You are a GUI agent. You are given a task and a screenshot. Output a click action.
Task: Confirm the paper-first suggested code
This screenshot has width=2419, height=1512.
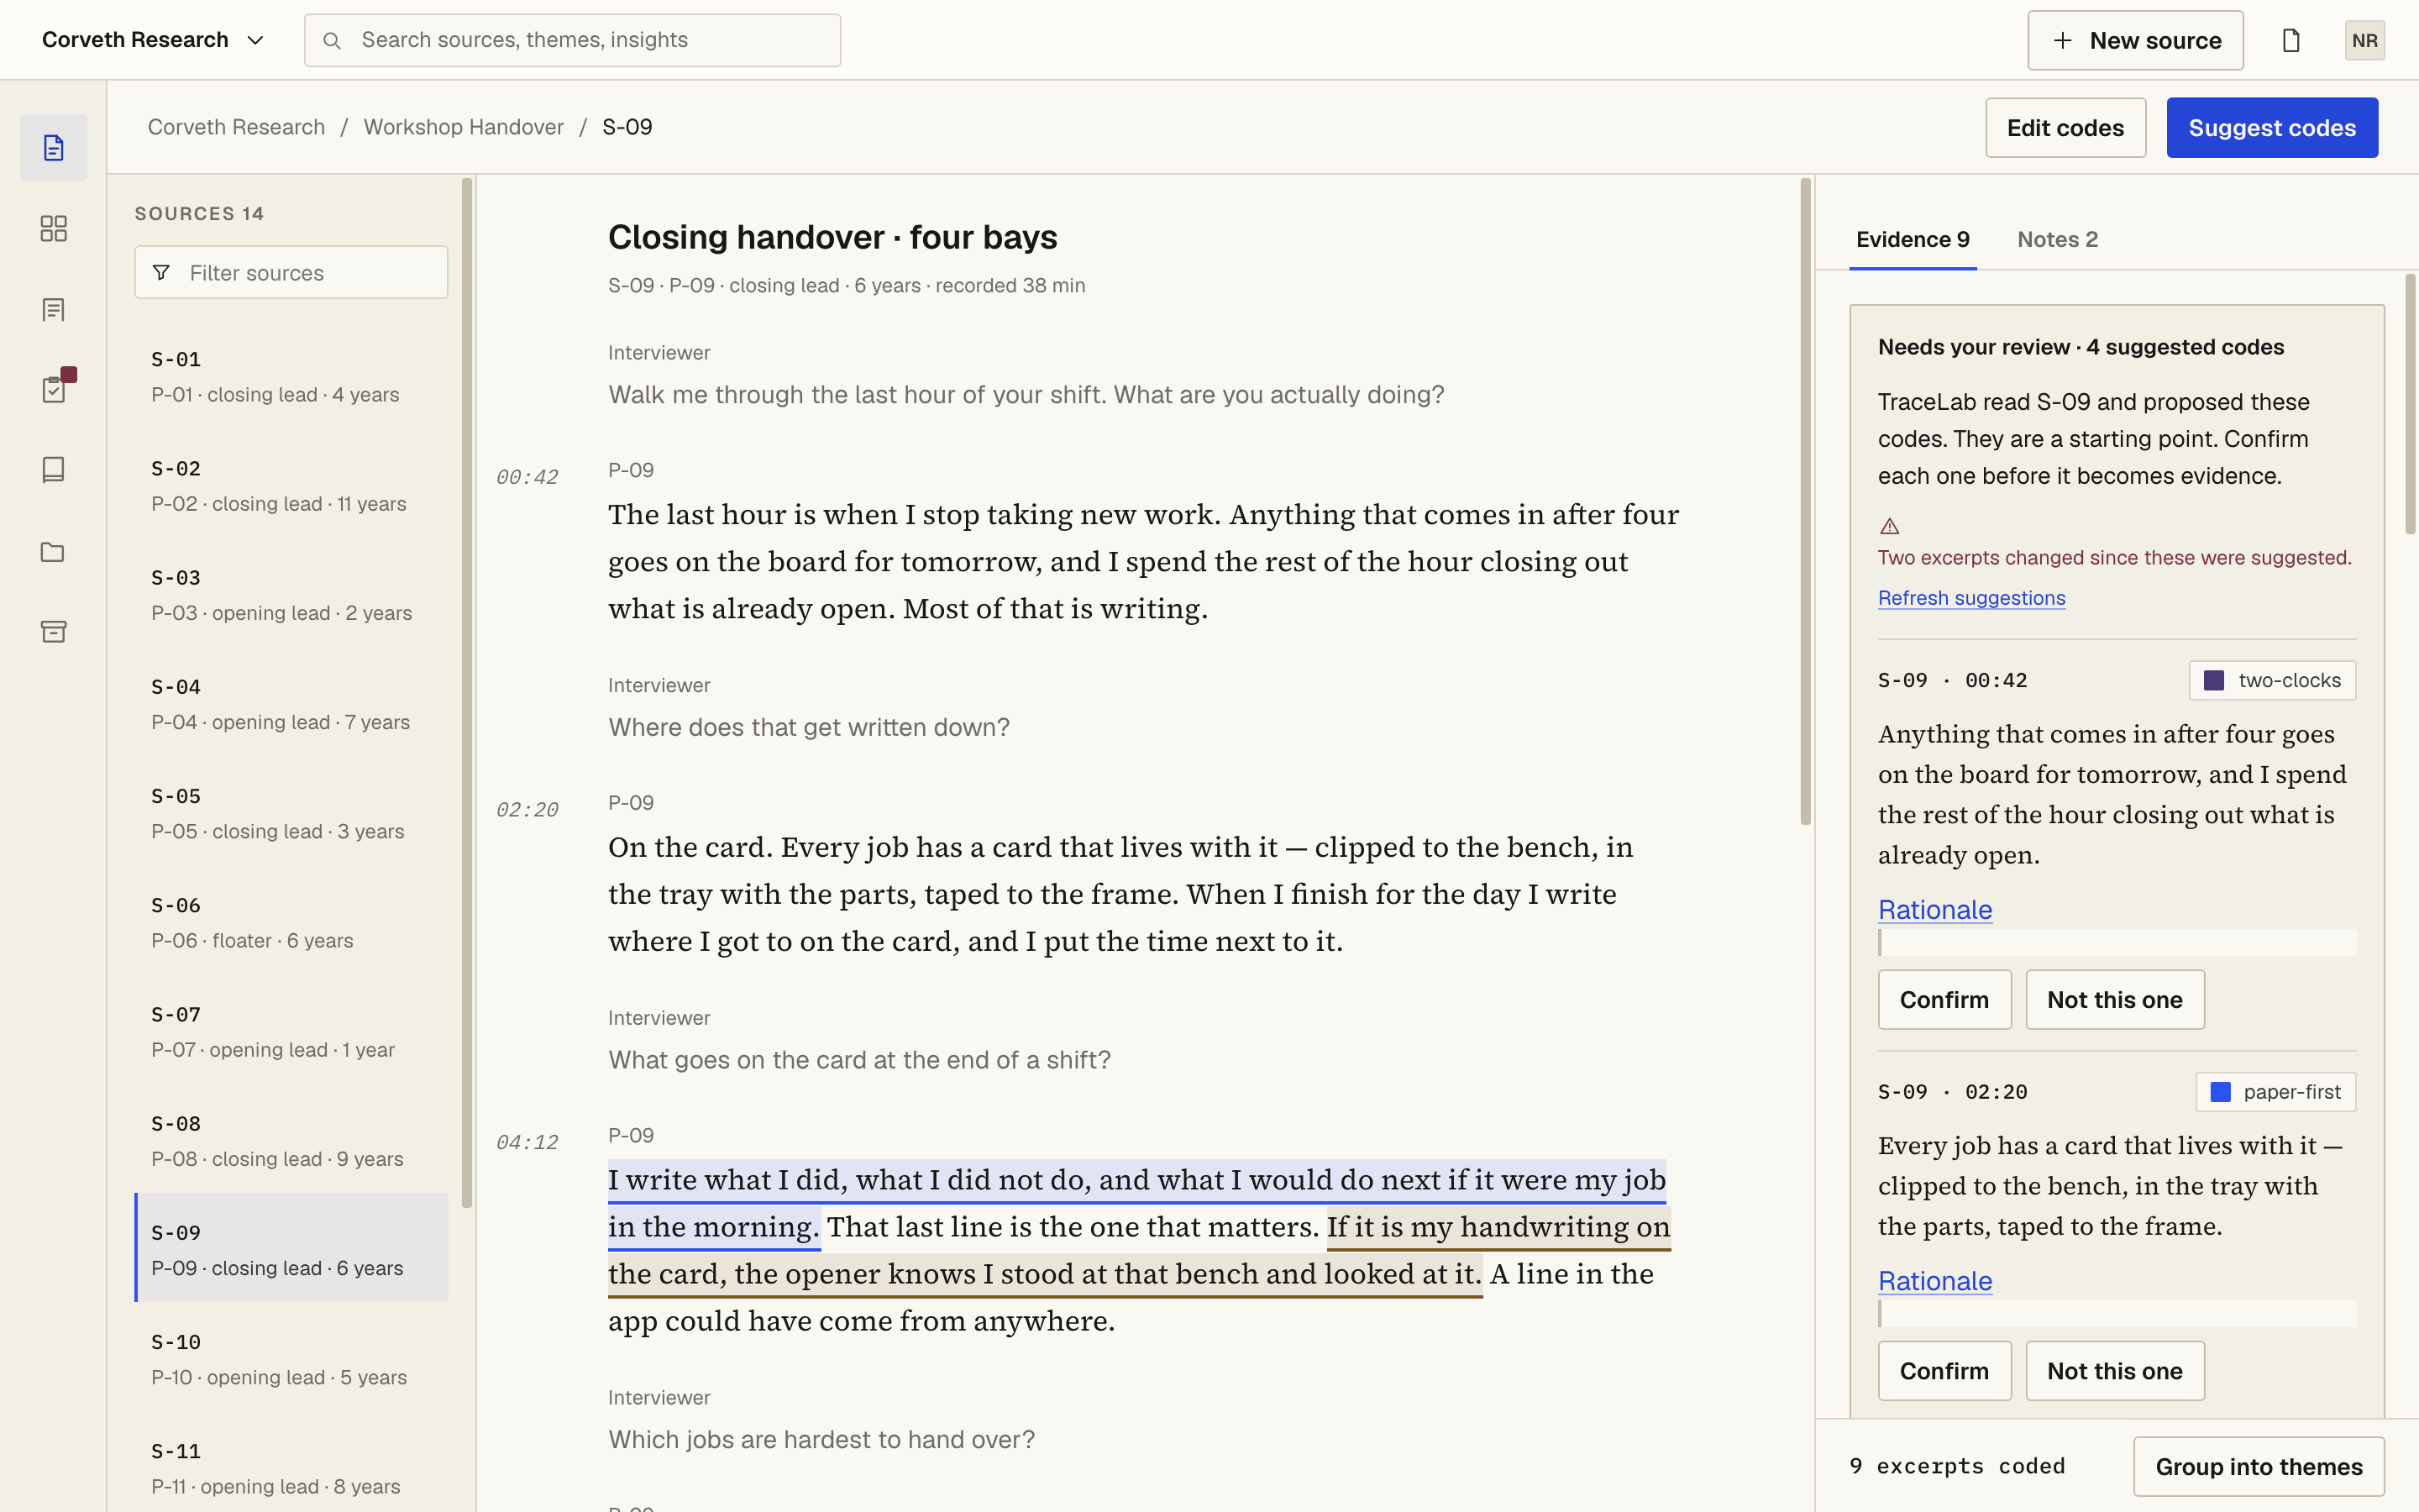(x=1944, y=1371)
